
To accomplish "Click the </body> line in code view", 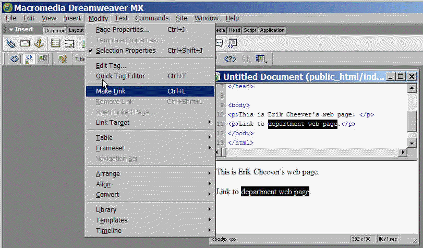I will (240, 134).
